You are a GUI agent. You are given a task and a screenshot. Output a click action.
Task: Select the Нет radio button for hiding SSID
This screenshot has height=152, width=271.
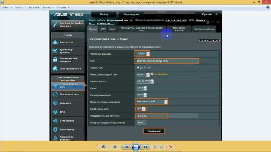coord(145,68)
